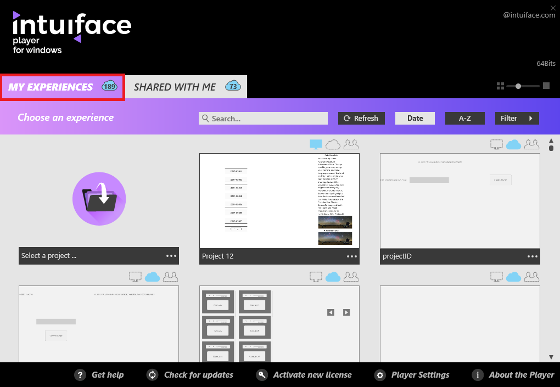Switch to small grid thumbnails icon
Screen dimensions: 560x387
pyautogui.click(x=500, y=86)
